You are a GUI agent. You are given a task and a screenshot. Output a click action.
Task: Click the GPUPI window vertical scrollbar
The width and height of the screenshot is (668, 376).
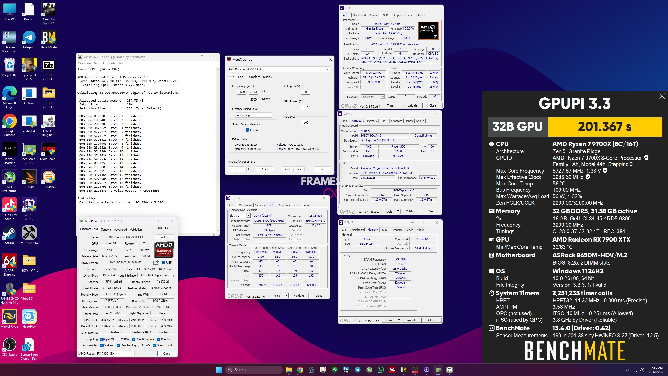point(218,150)
